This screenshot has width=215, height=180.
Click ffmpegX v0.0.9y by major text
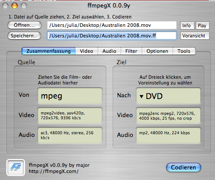click(x=59, y=165)
